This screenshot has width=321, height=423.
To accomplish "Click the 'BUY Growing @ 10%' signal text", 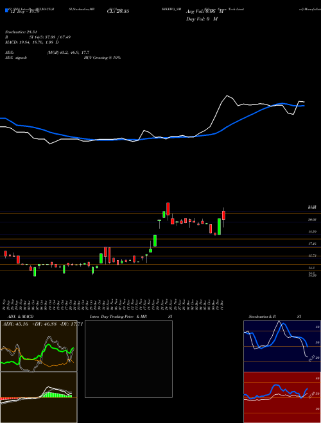I will click(x=102, y=58).
